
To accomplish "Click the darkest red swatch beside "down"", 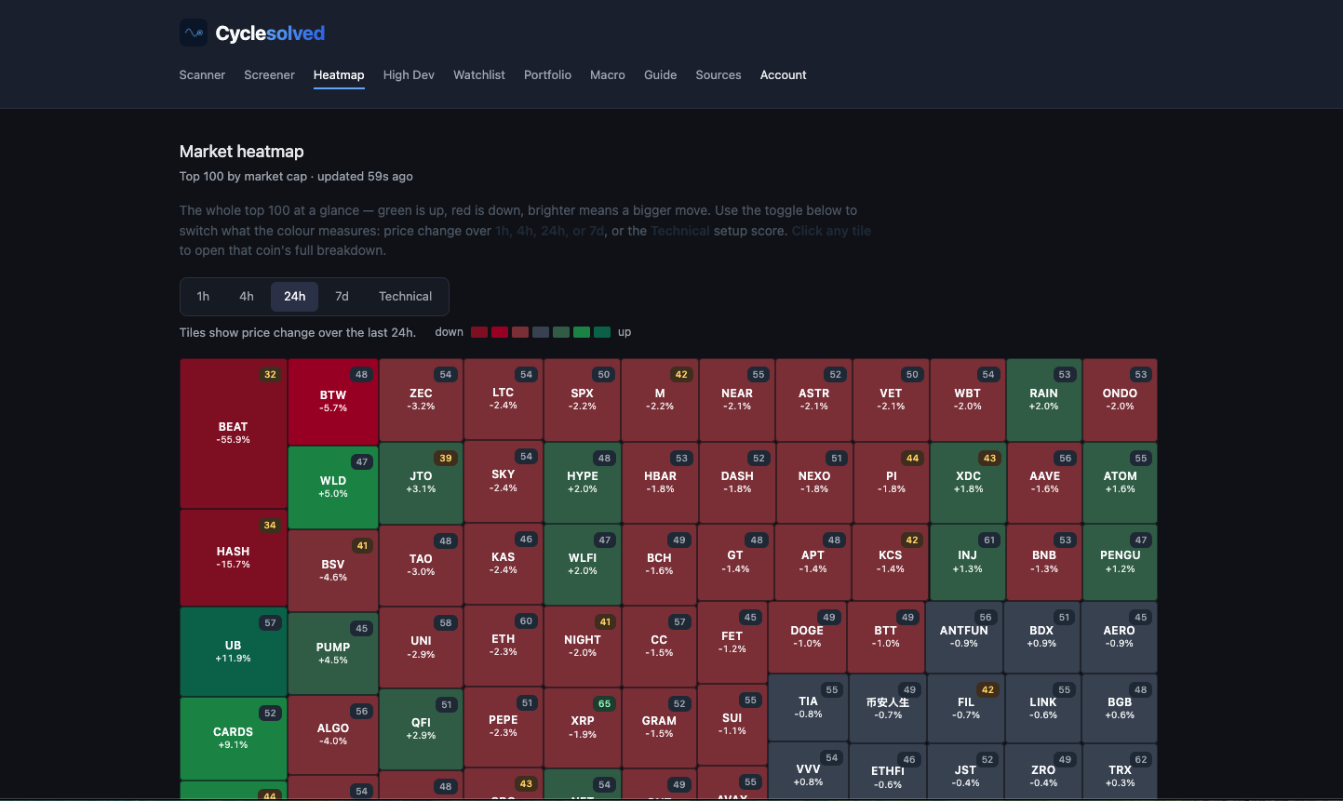I will 479,332.
